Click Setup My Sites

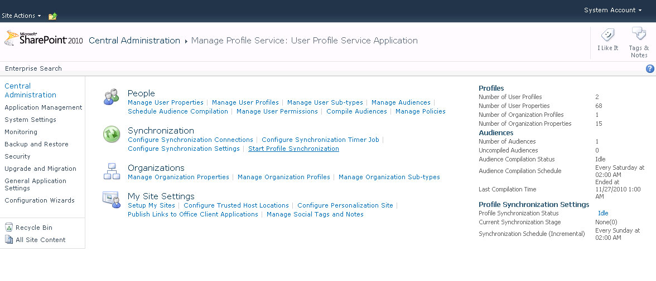click(151, 205)
